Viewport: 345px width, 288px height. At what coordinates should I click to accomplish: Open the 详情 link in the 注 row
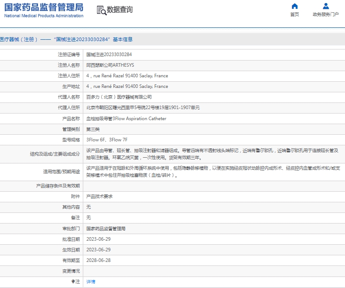point(91,281)
